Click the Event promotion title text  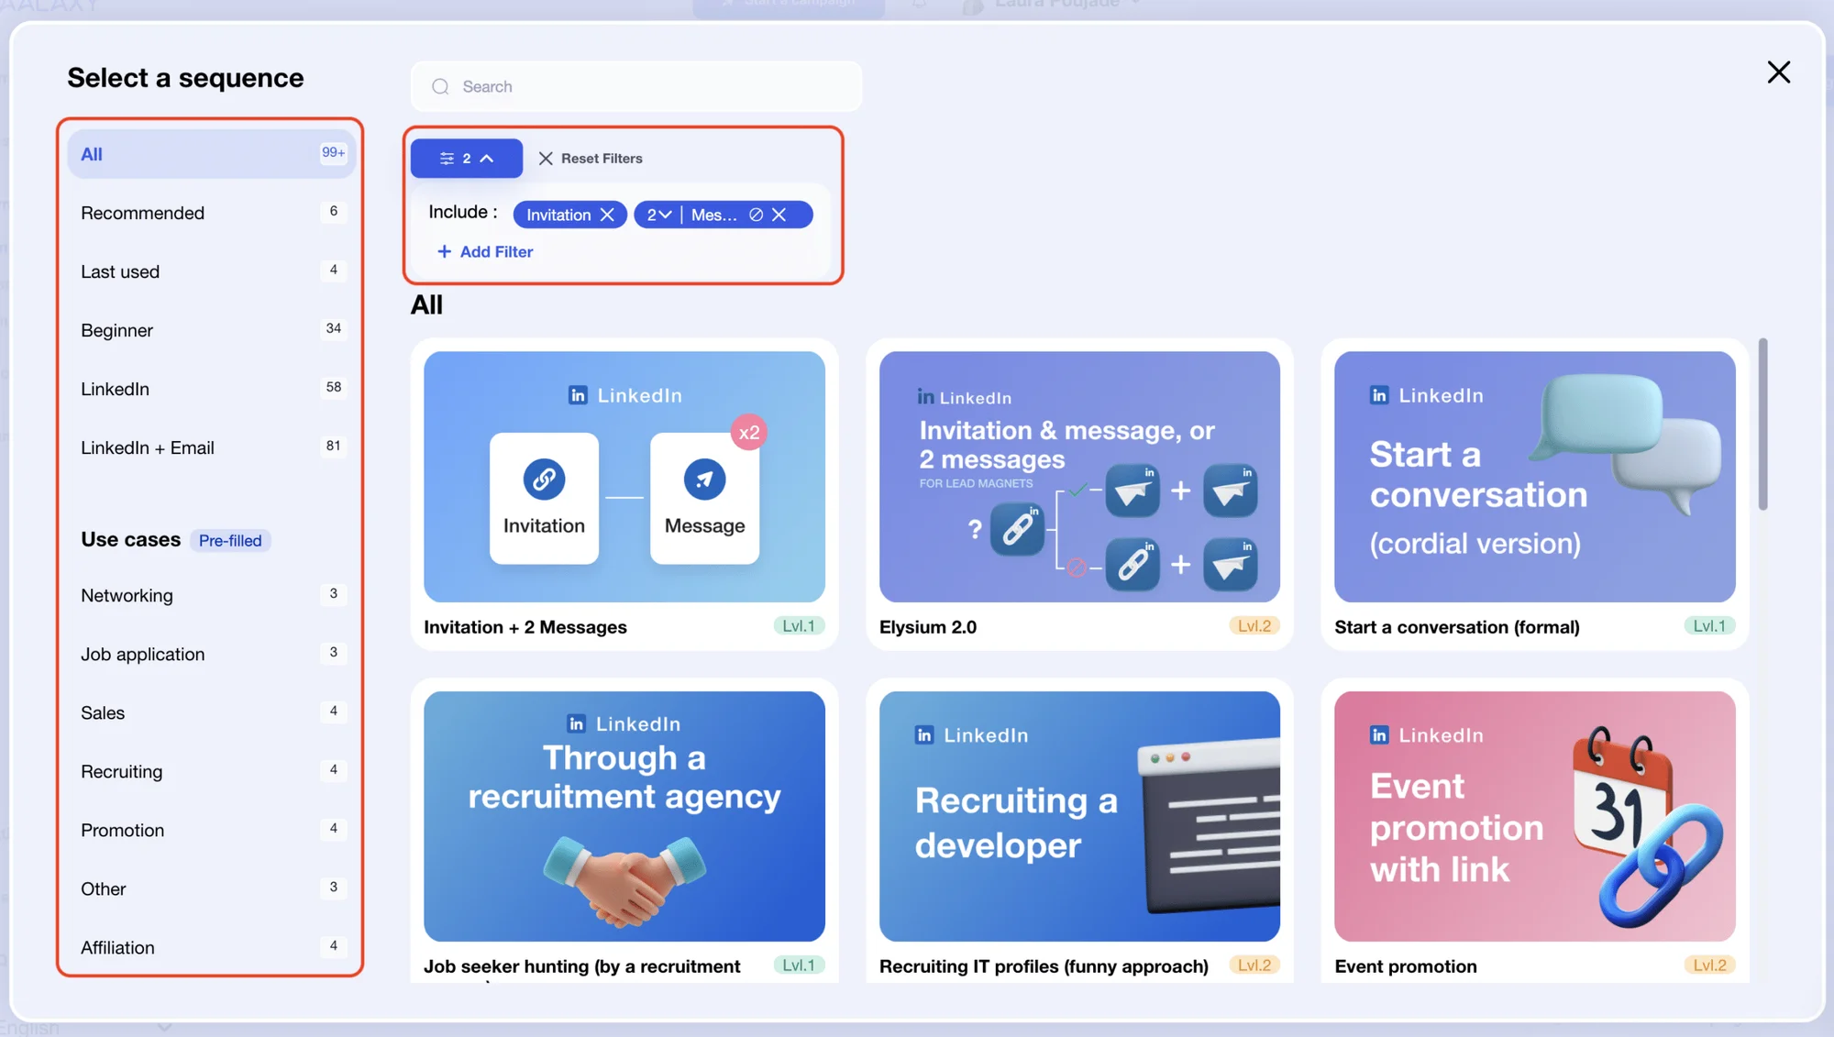tap(1406, 966)
